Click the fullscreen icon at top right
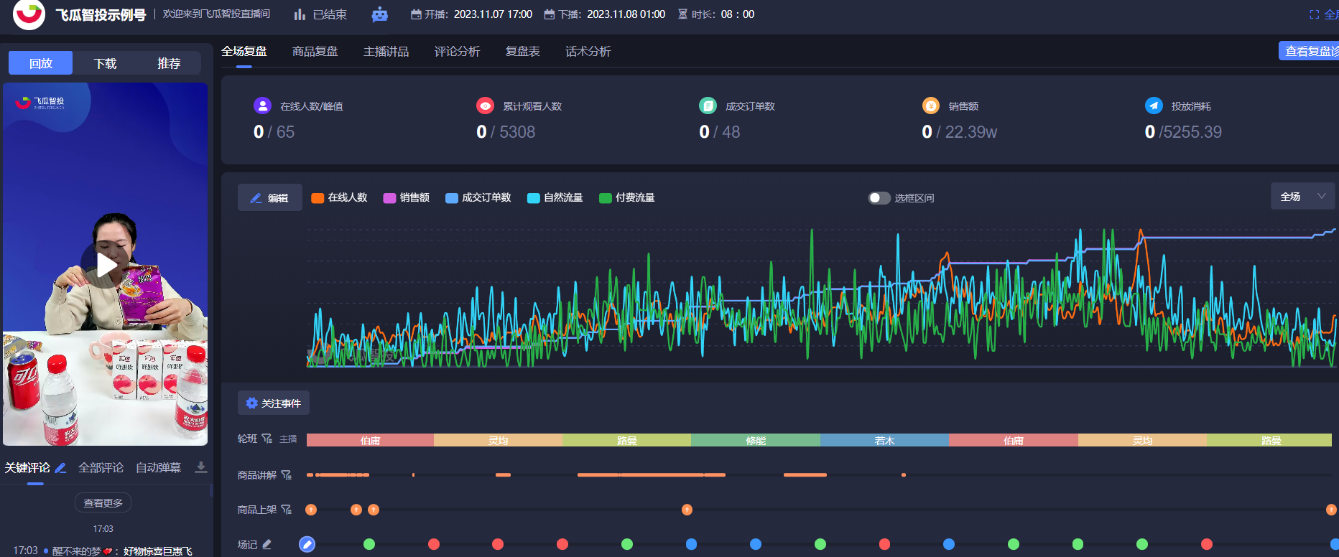This screenshot has height=557, width=1339. pyautogui.click(x=1315, y=14)
